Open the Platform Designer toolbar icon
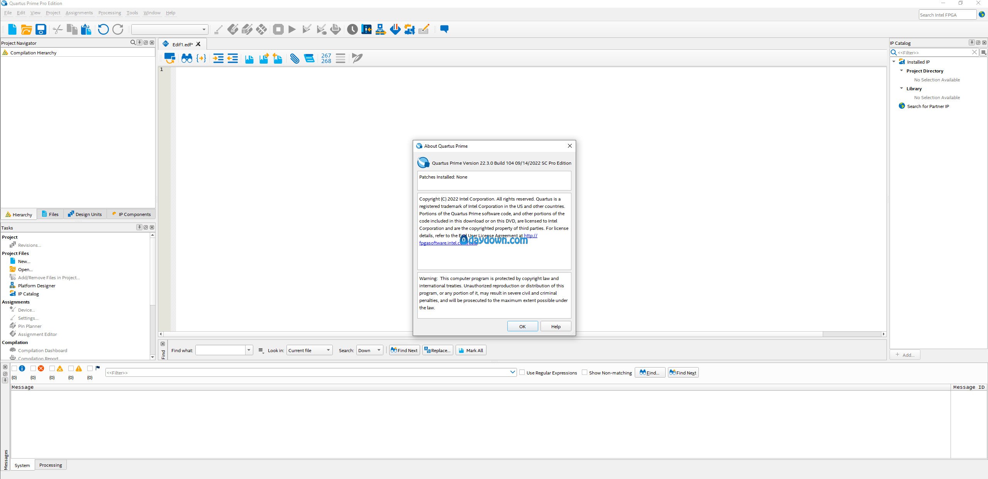This screenshot has height=479, width=988. coord(381,29)
